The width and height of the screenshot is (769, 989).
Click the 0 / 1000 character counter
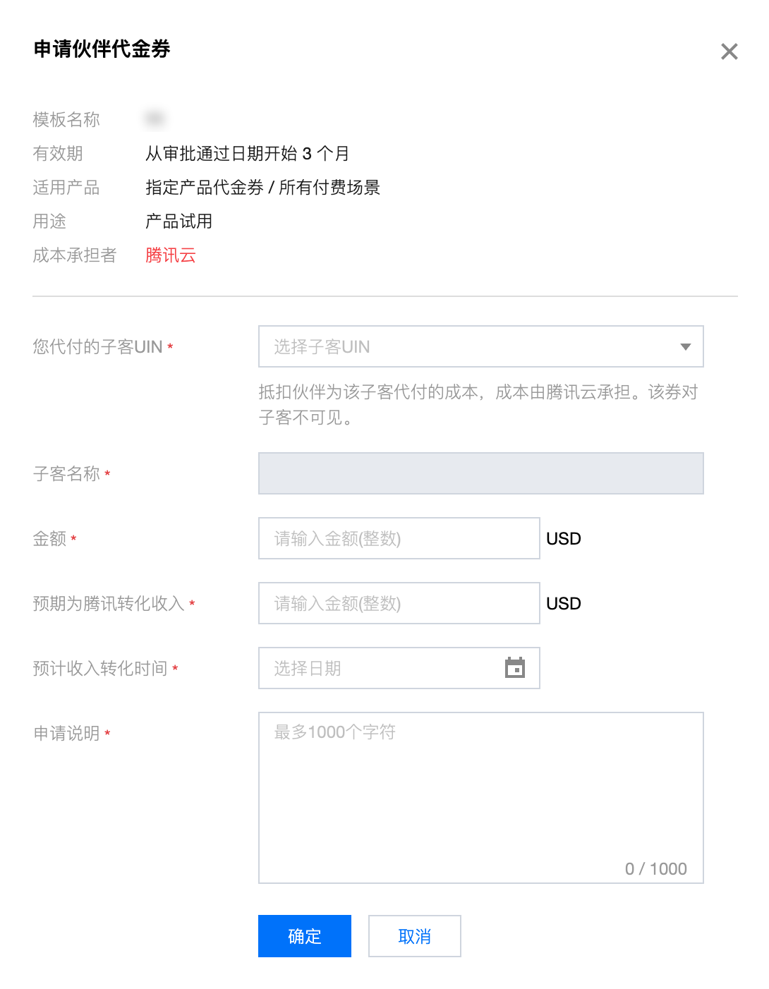point(655,869)
